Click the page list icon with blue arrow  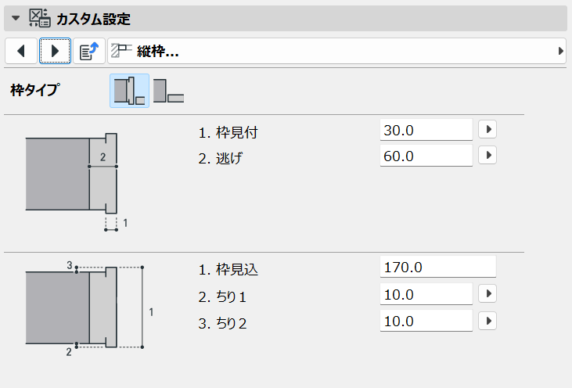pyautogui.click(x=89, y=51)
